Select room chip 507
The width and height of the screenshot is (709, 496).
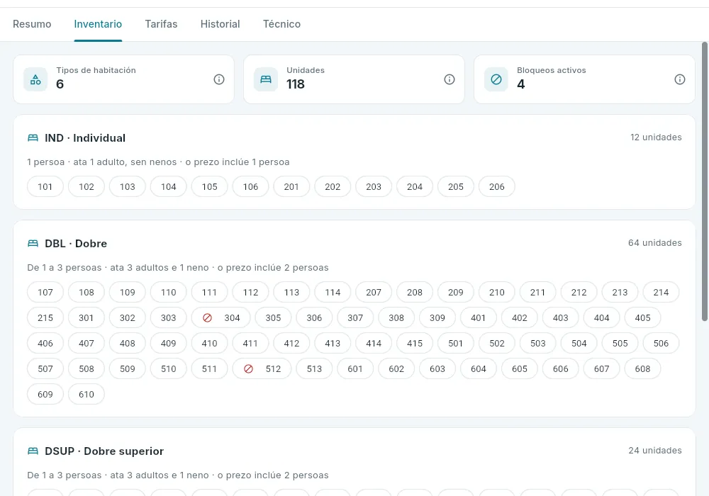click(x=45, y=369)
